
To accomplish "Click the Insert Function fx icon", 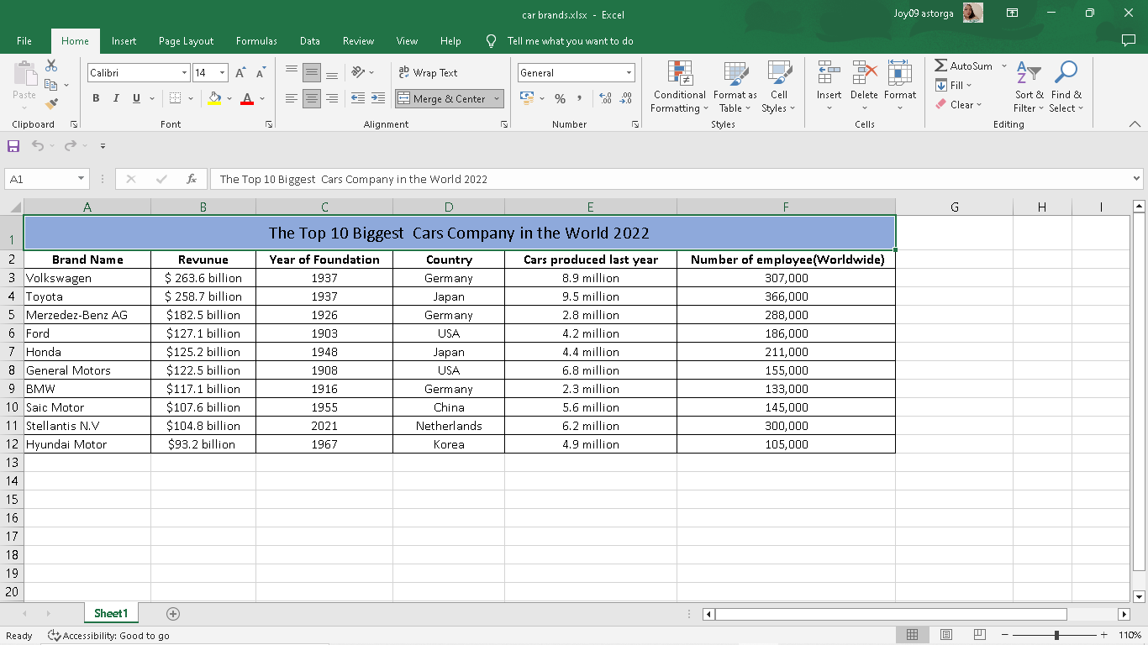I will tap(192, 179).
